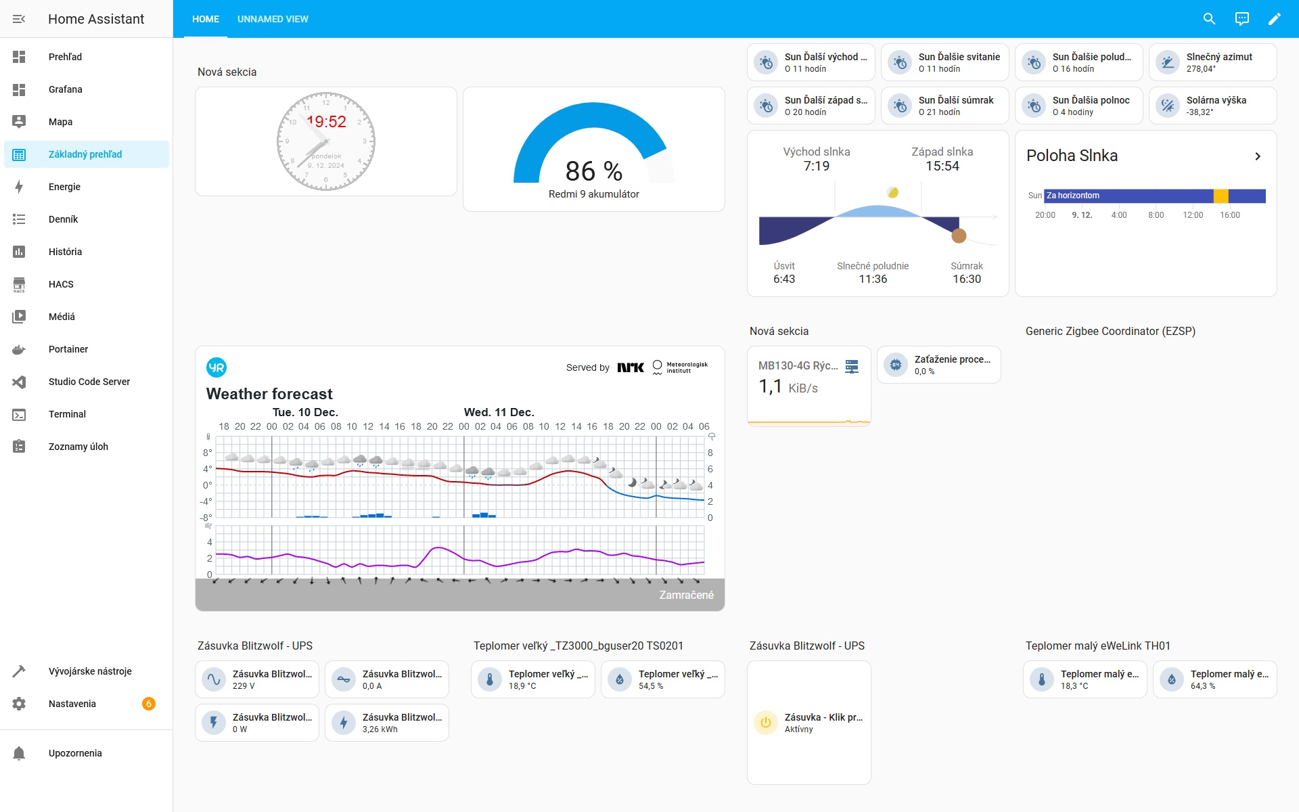The width and height of the screenshot is (1299, 812).
Task: Open the MB130-4G speed sensor card
Action: [x=808, y=386]
